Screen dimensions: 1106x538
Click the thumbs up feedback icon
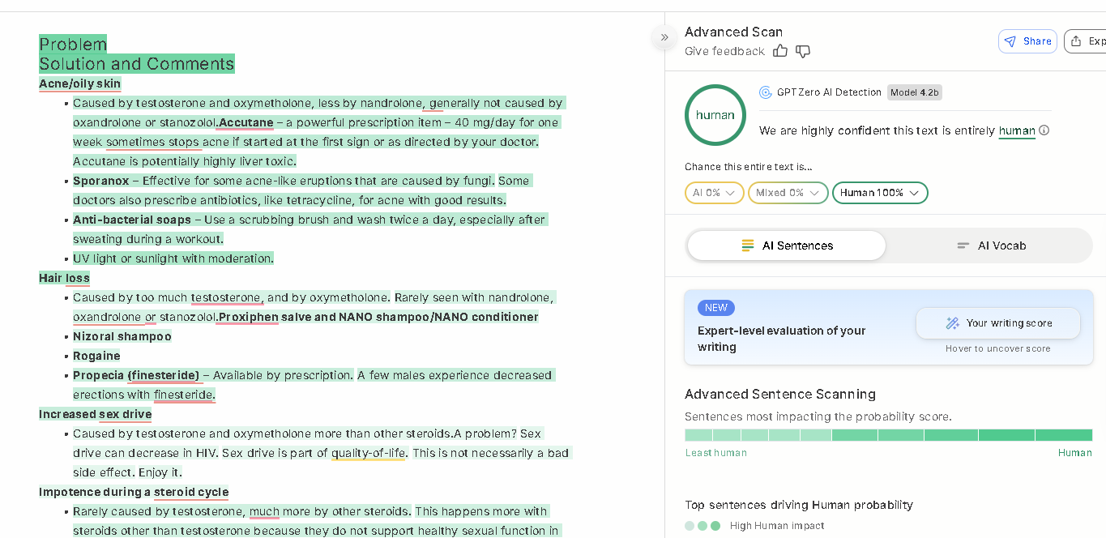click(780, 51)
